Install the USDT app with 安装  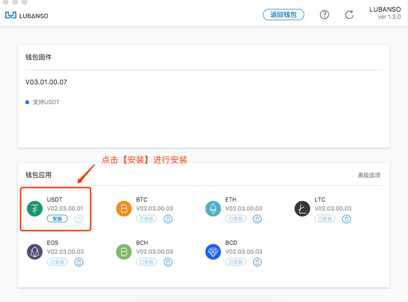[57, 219]
